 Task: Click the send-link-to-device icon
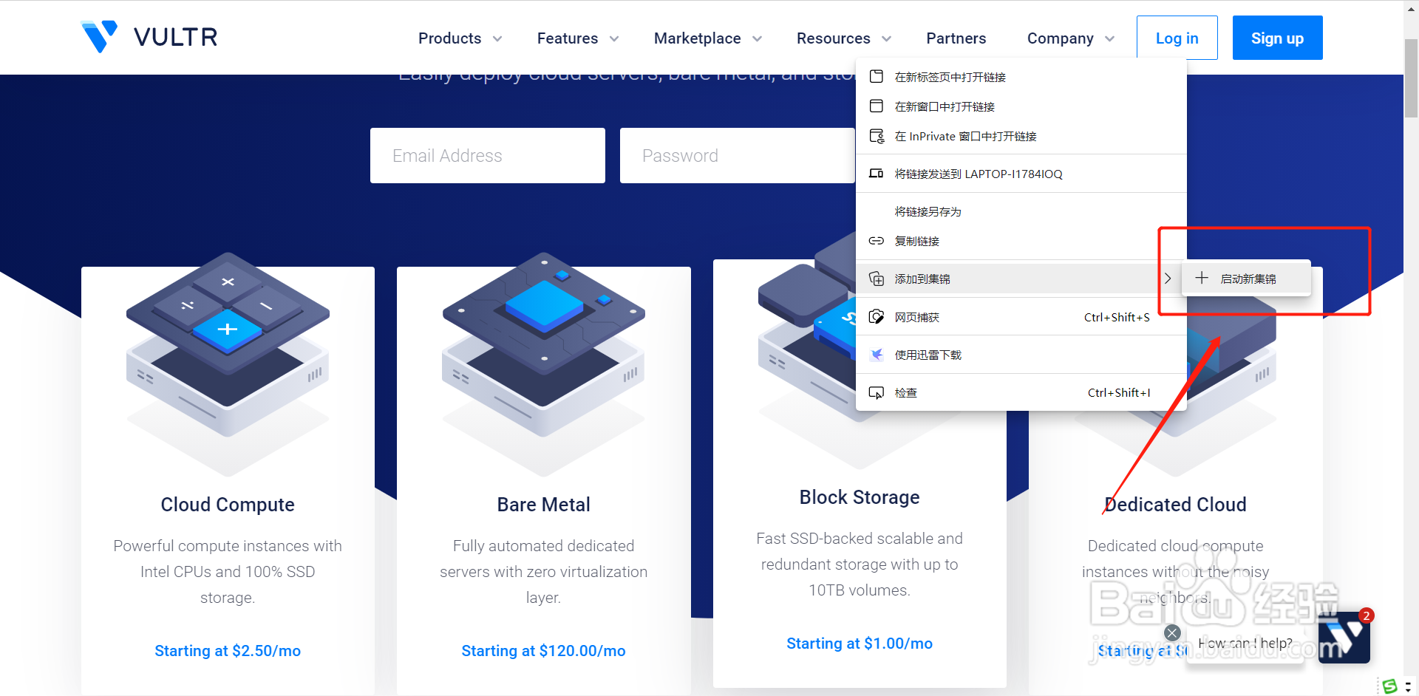point(877,174)
